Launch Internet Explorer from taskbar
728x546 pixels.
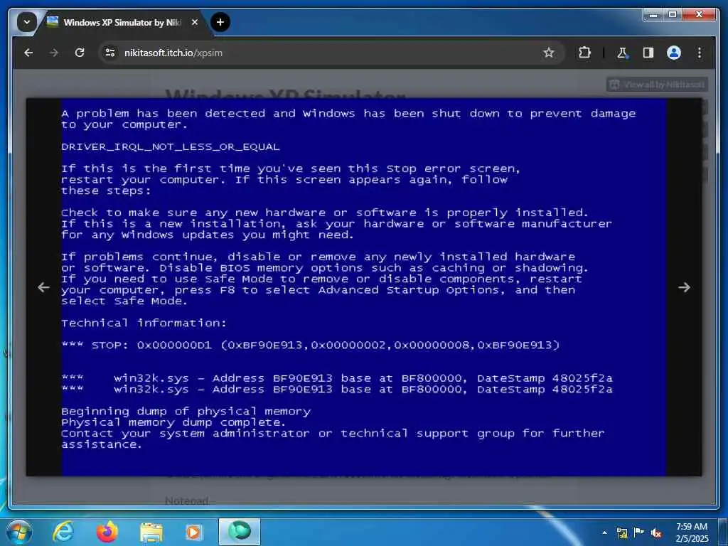(x=63, y=532)
